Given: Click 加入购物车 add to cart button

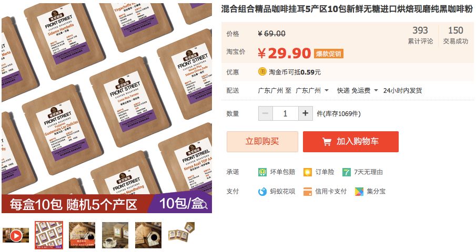Looking at the screenshot, I should pos(351,141).
